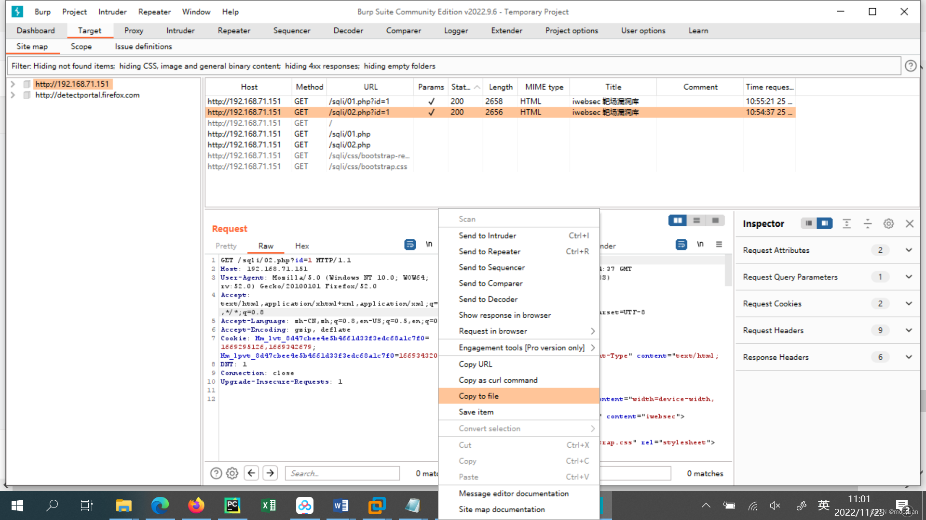This screenshot has width=926, height=520.
Task: Select Copy to file menu entry
Action: click(478, 396)
